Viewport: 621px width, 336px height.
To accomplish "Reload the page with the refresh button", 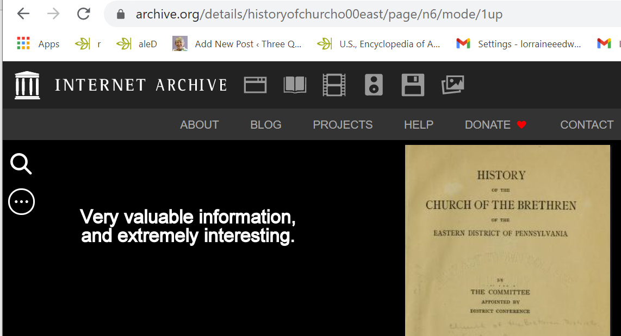I will 83,14.
